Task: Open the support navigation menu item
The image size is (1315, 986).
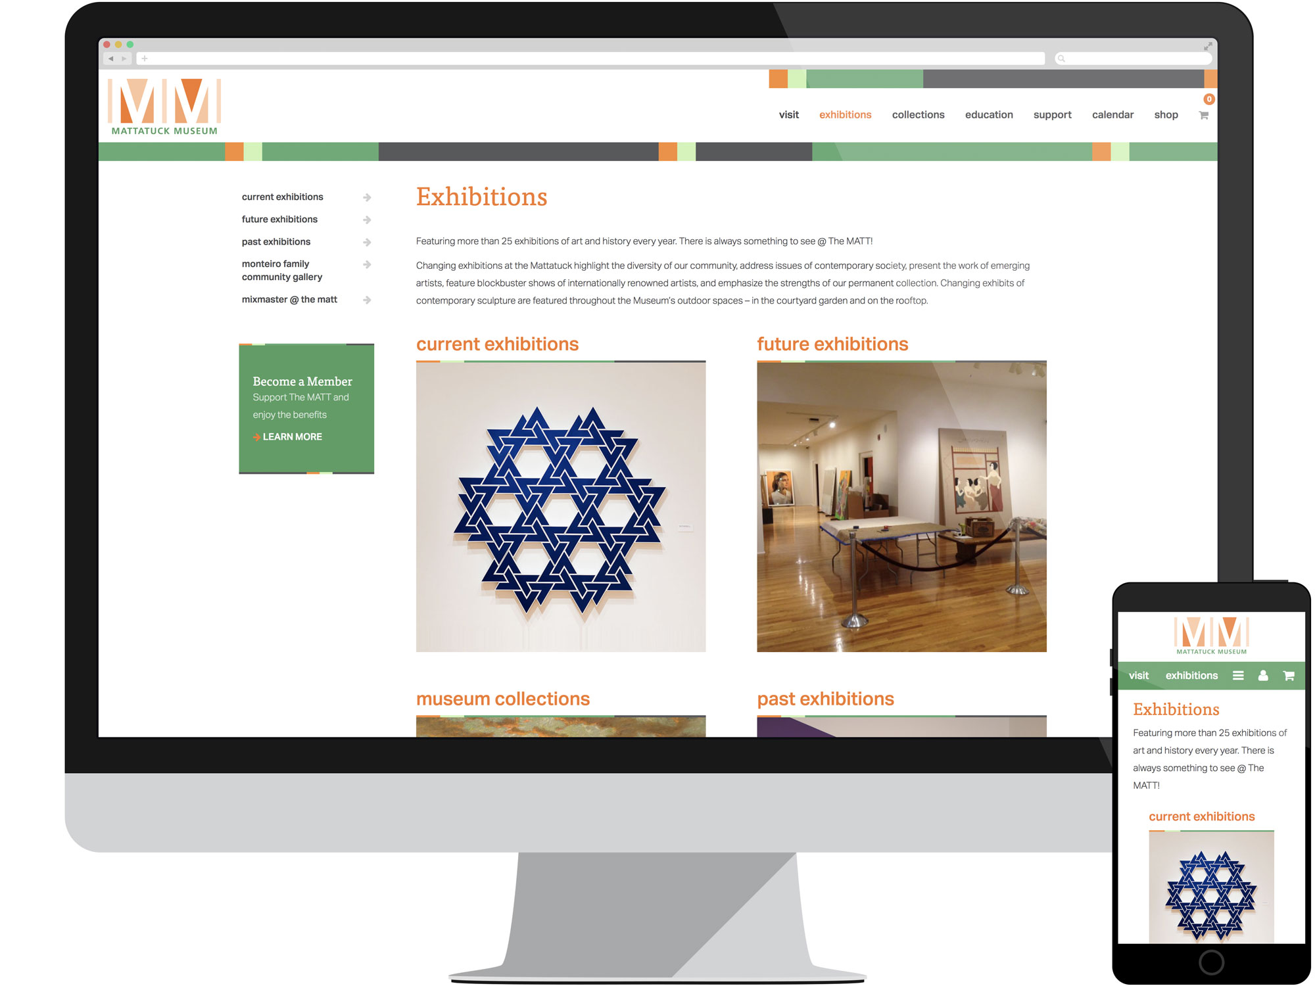Action: (x=1052, y=114)
